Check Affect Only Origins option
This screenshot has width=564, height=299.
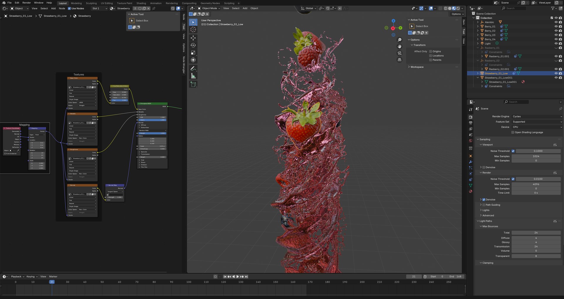click(x=431, y=51)
